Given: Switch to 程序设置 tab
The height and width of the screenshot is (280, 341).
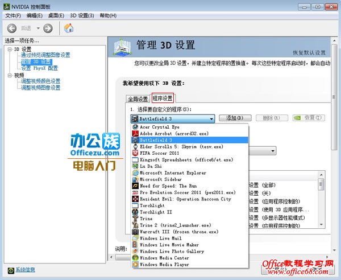Looking at the screenshot, I should [163, 98].
